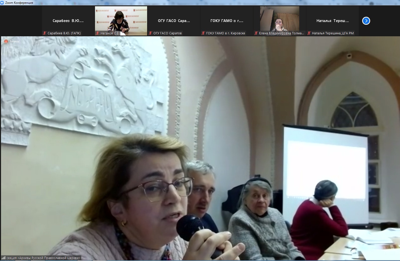Click the «Архивы Русской Православной Церкви» name label
400x261 pixels.
pyautogui.click(x=44, y=258)
